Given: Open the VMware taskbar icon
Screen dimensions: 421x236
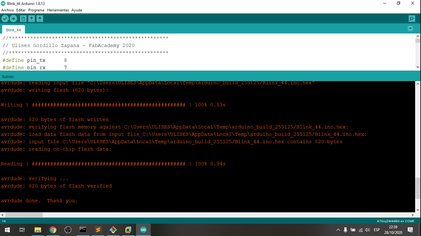Looking at the screenshot, I should 128,230.
